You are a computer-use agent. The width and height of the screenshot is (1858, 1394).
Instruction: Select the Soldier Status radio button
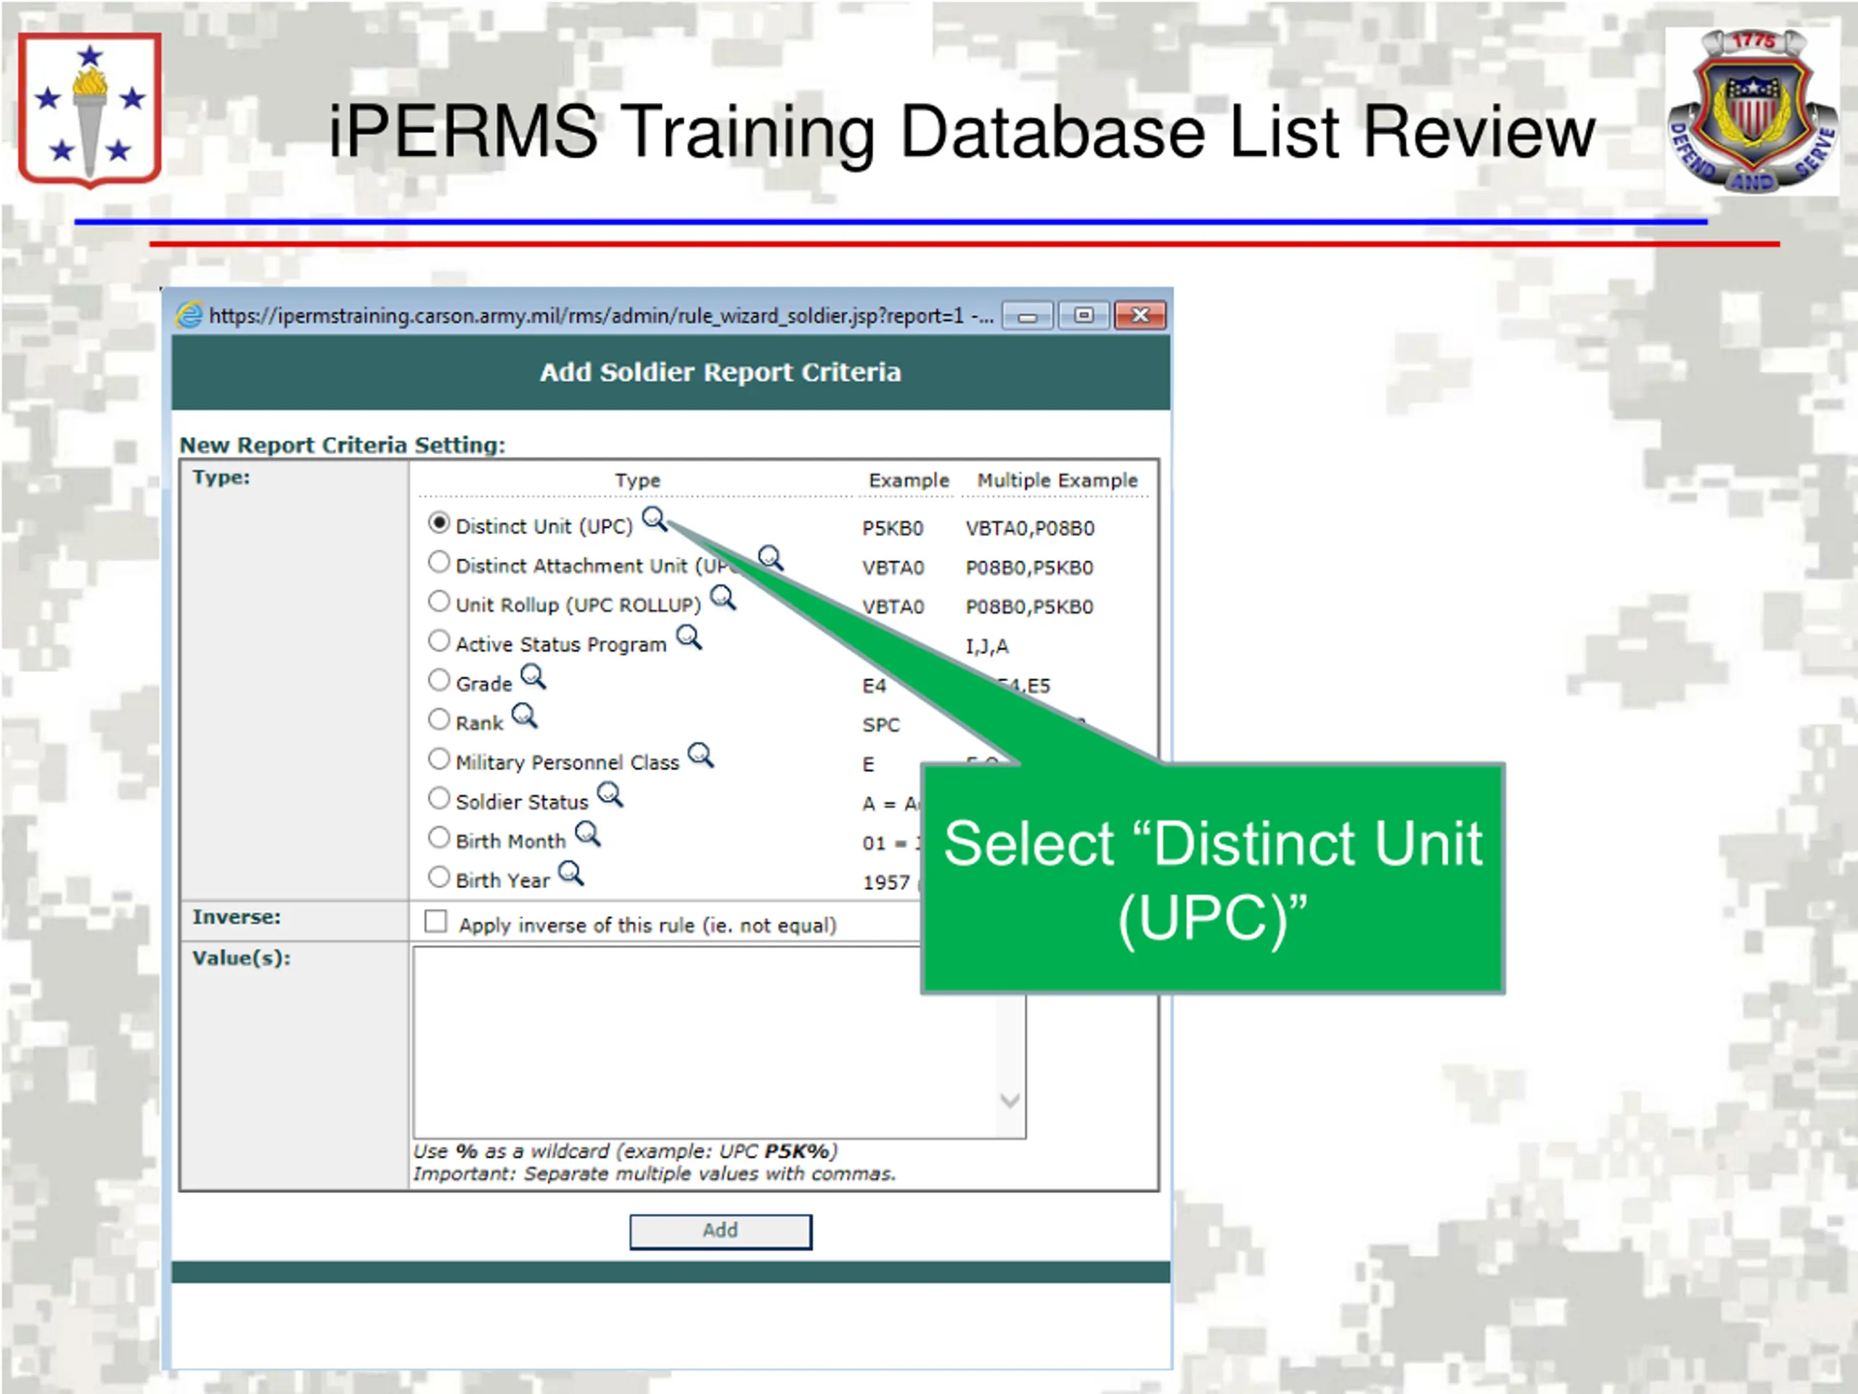point(438,798)
